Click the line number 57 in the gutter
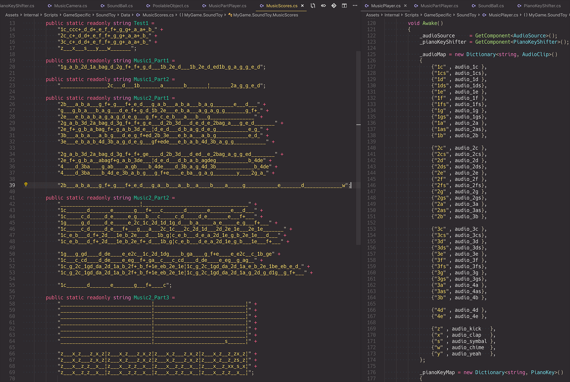 click(x=12, y=297)
